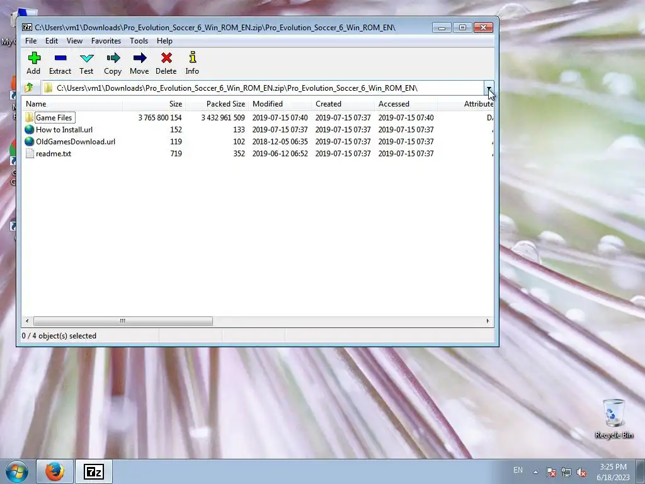Sort by Accessed column header
The width and height of the screenshot is (645, 484).
point(406,104)
